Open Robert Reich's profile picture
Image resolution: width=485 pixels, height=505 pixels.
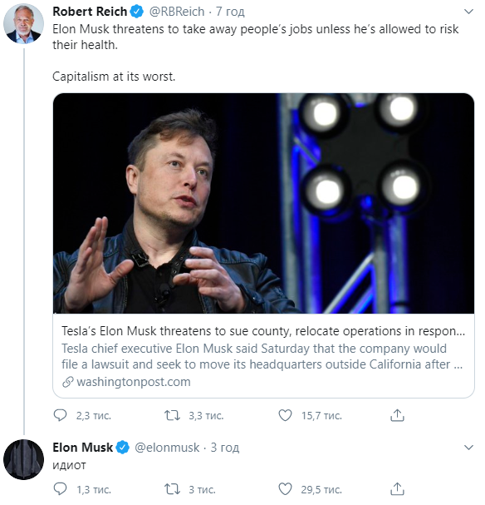(23, 23)
